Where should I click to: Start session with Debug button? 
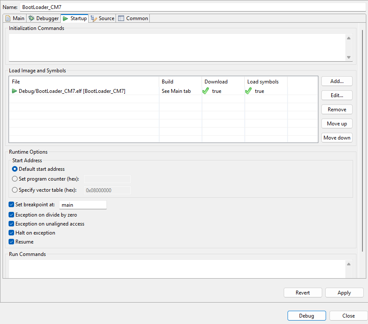click(306, 316)
